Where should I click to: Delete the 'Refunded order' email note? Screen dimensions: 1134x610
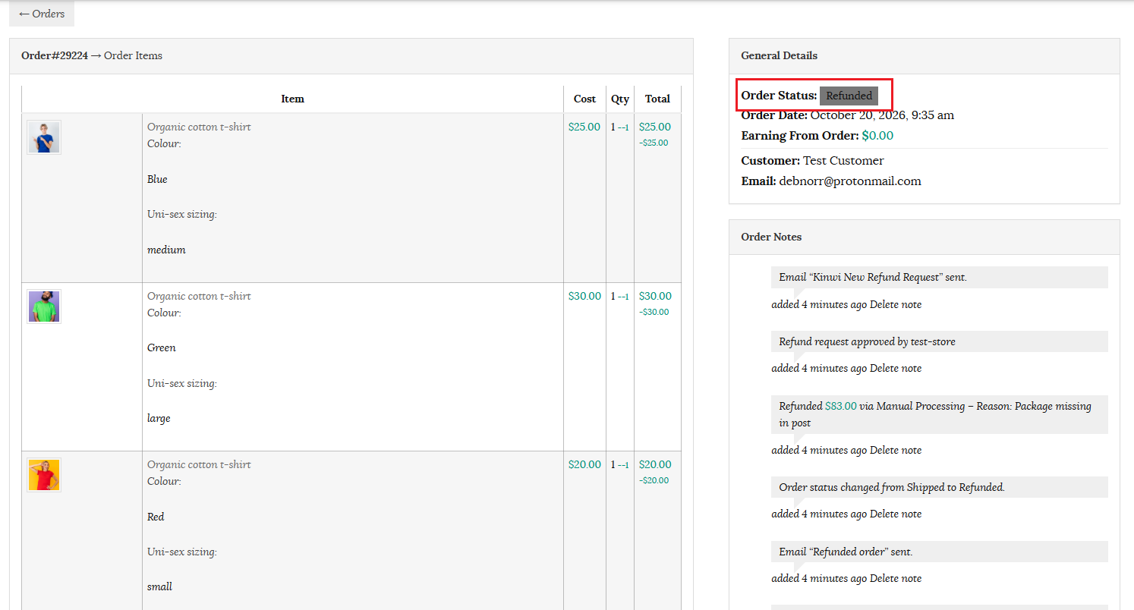(896, 578)
